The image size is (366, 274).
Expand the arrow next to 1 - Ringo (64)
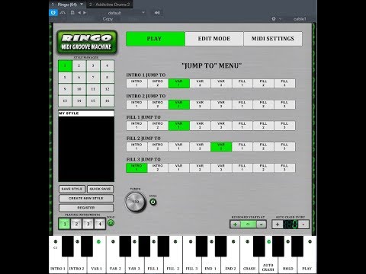pyautogui.click(x=82, y=4)
